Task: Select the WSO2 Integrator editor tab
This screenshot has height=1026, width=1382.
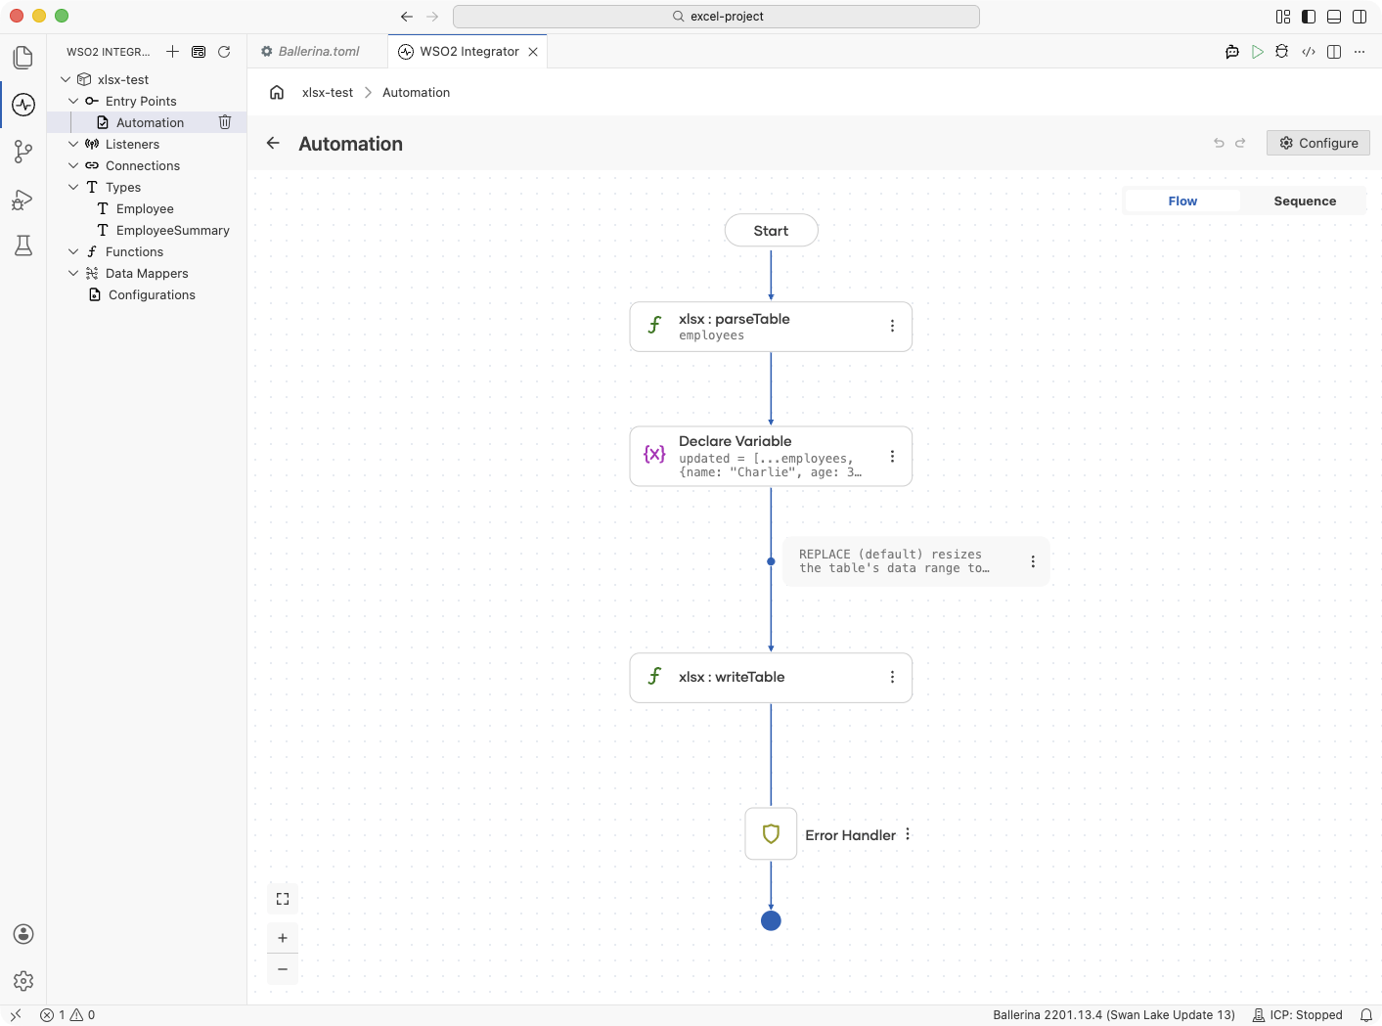Action: pos(468,52)
